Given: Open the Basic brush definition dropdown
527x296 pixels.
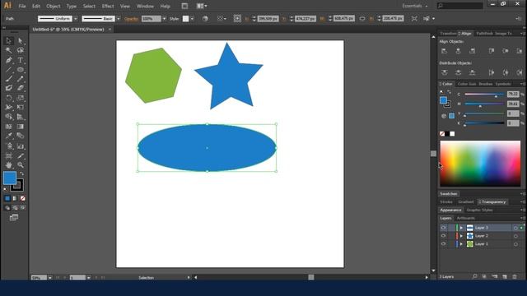Looking at the screenshot, I should 118,19.
